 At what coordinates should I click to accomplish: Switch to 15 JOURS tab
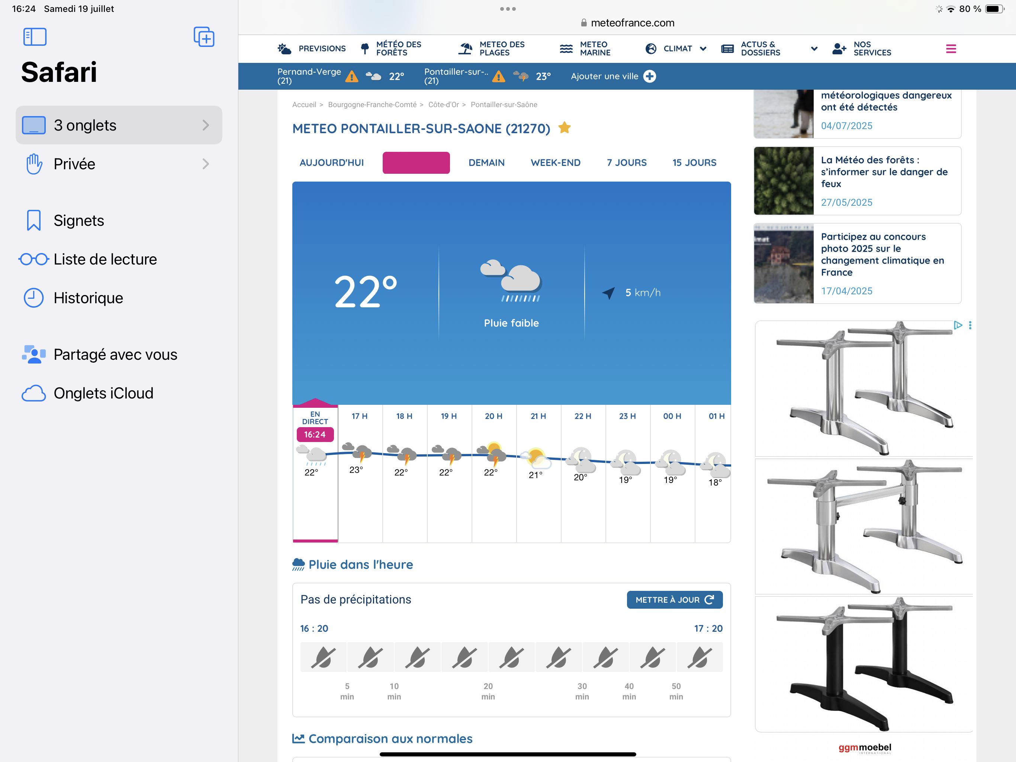(x=694, y=163)
